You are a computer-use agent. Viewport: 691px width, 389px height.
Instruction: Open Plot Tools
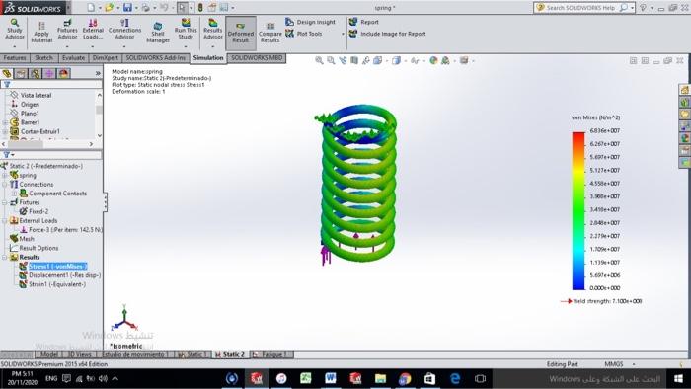coord(304,34)
